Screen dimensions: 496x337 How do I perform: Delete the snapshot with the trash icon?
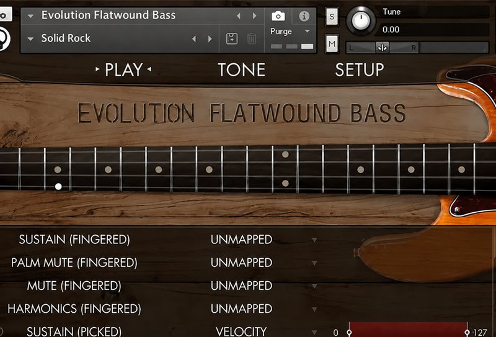pos(252,39)
